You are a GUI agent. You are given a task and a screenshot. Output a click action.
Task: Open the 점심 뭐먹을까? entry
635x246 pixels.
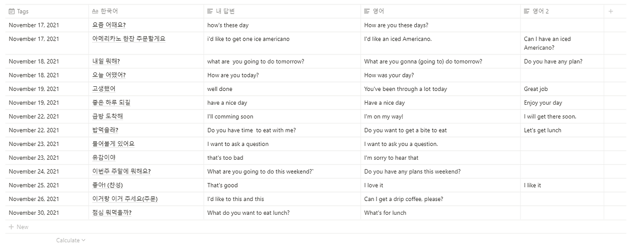(112, 213)
